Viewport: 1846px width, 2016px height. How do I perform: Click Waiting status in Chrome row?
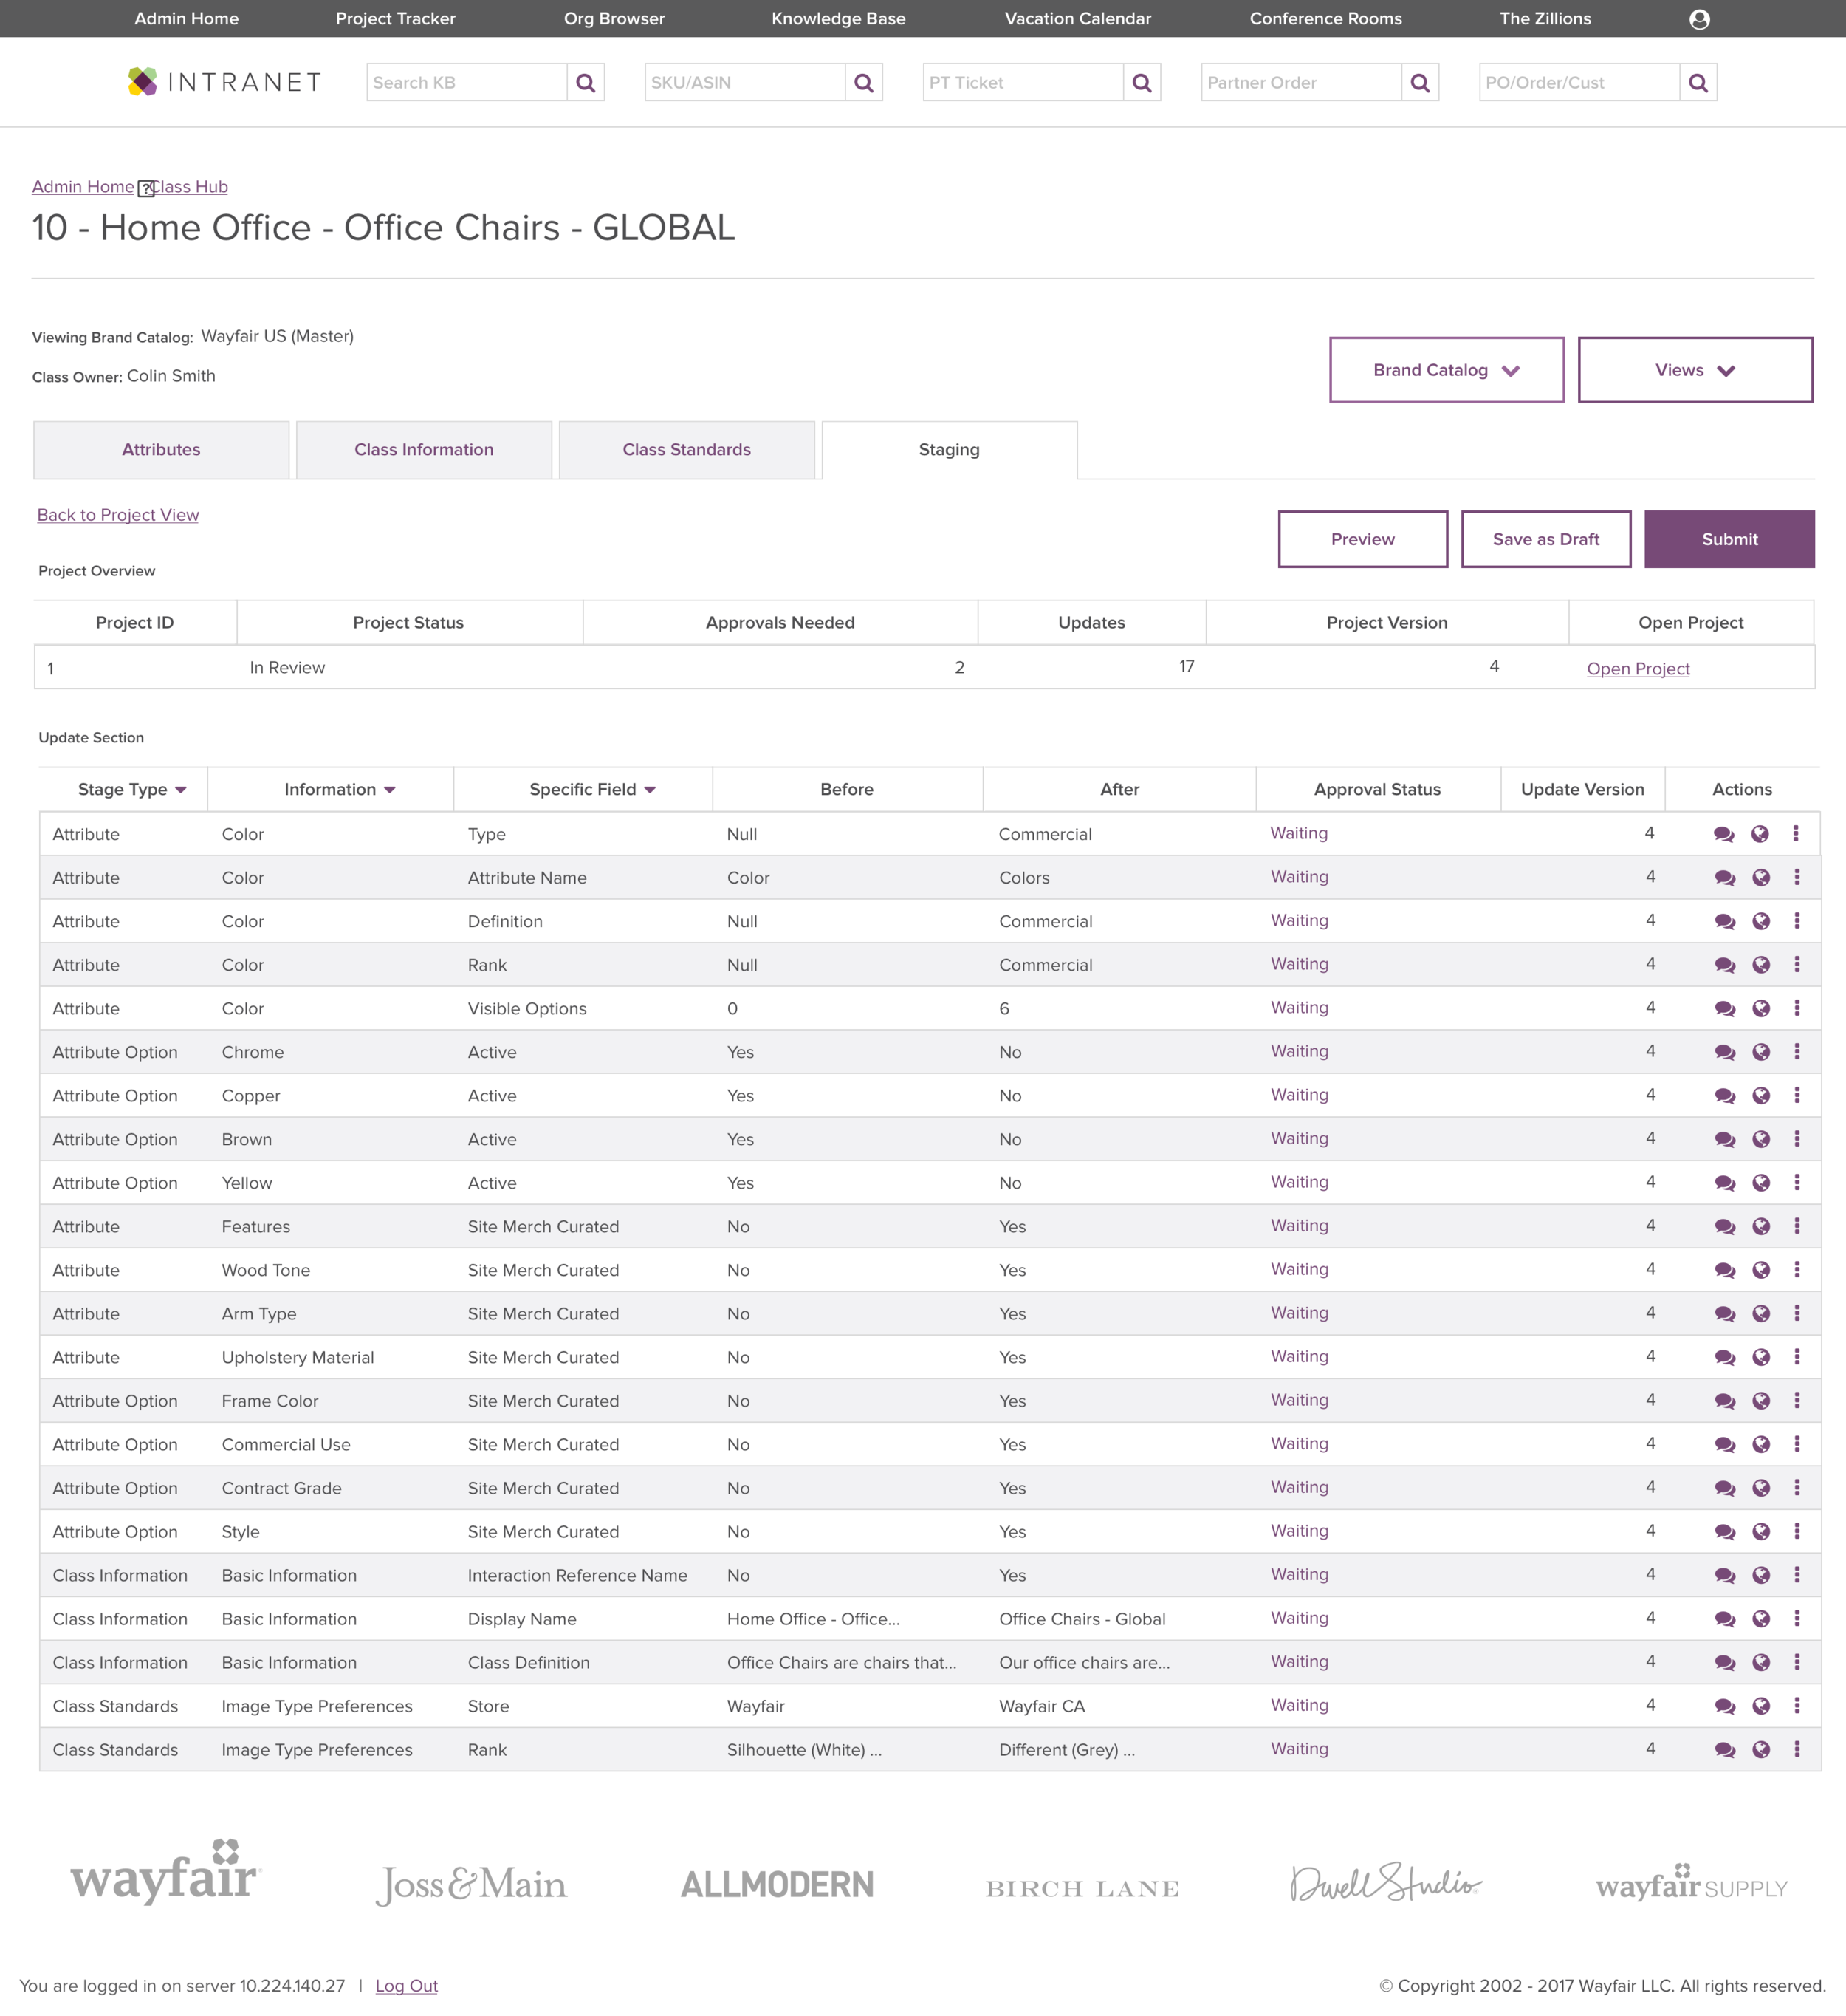pos(1300,1051)
